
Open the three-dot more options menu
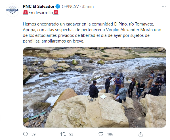(163, 6)
